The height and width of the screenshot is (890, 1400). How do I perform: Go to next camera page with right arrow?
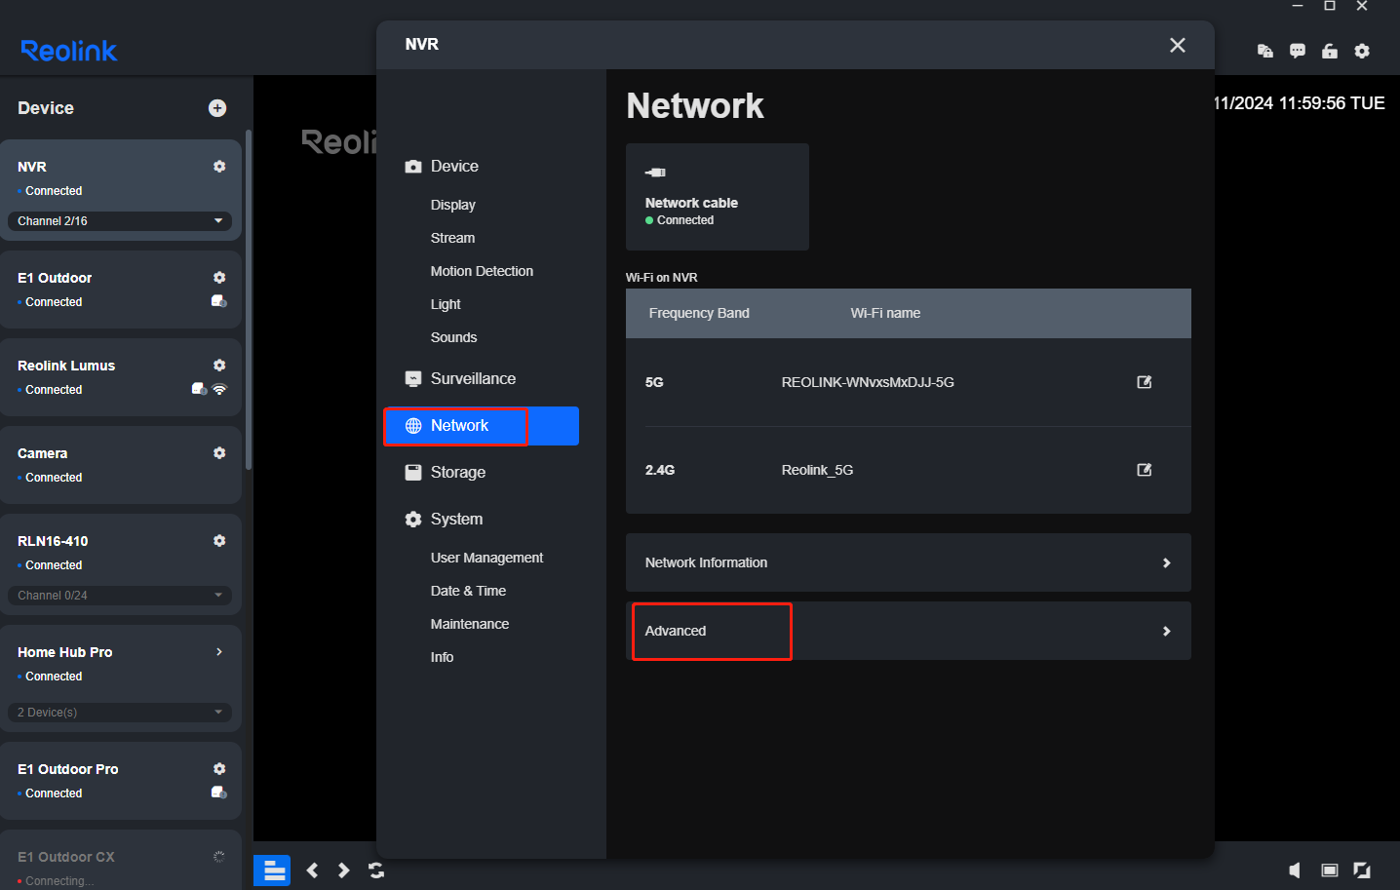[x=343, y=870]
